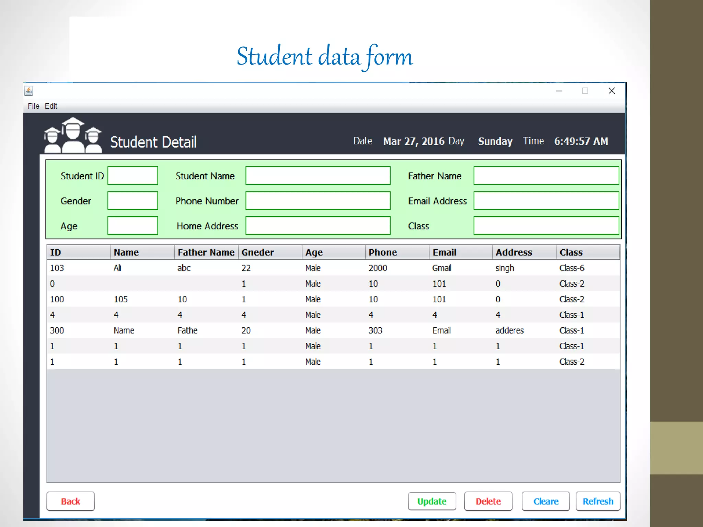Focus the Father Name input field
The image size is (703, 527).
pyautogui.click(x=546, y=176)
